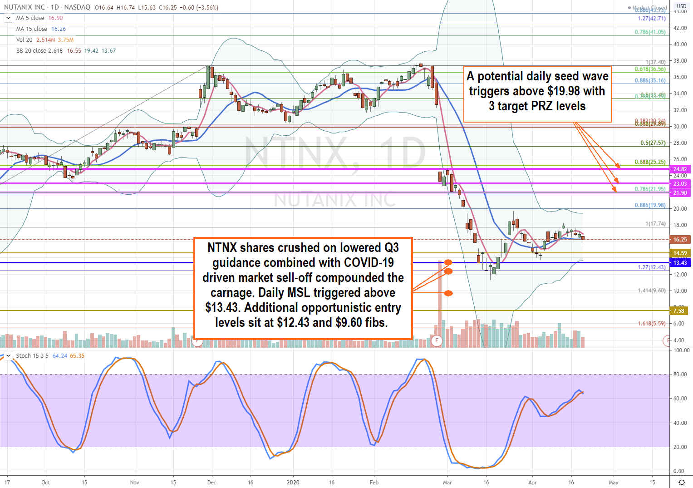Click the Apr label on time axis

pos(532,483)
